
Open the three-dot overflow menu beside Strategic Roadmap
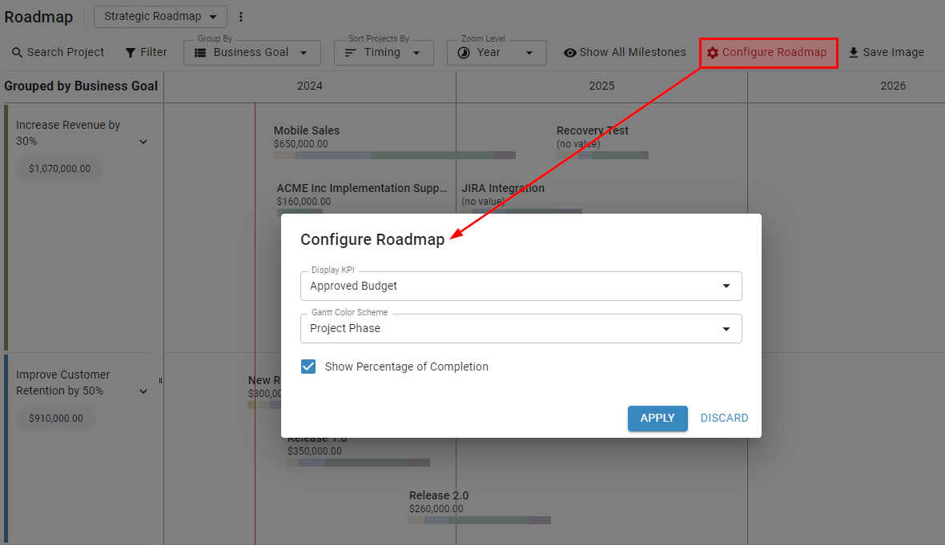click(x=241, y=16)
